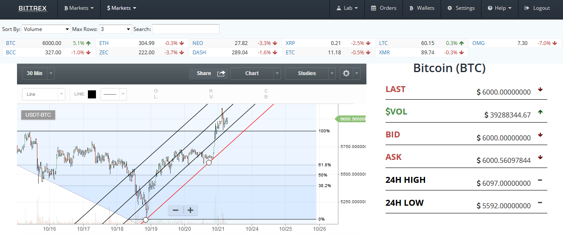Open the Max Rows dropdown
Viewport: 563px width, 235px height.
click(116, 29)
